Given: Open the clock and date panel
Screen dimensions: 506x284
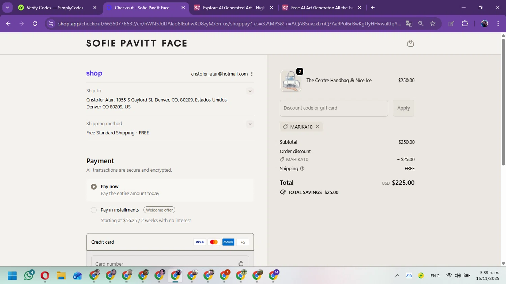Looking at the screenshot, I should coord(487,275).
